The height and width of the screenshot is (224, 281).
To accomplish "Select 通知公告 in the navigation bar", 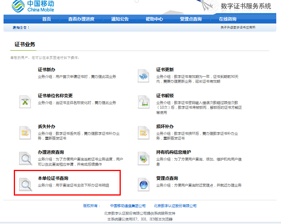I will coord(120,19).
